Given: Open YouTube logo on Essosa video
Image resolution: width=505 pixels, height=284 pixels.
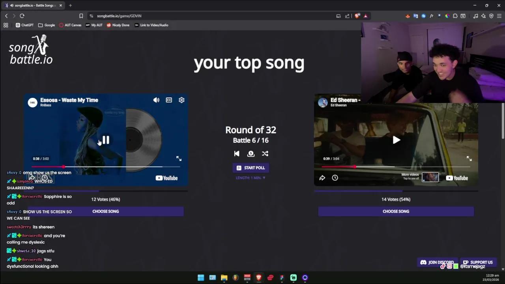Looking at the screenshot, I should (x=166, y=178).
